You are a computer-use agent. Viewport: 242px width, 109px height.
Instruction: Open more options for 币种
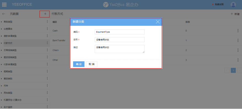pyautogui.click(x=47, y=86)
